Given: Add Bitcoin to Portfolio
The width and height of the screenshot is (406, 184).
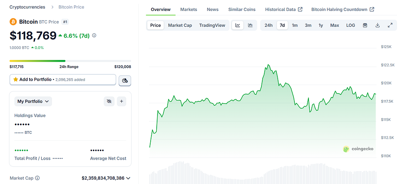Looking at the screenshot, I should point(63,79).
